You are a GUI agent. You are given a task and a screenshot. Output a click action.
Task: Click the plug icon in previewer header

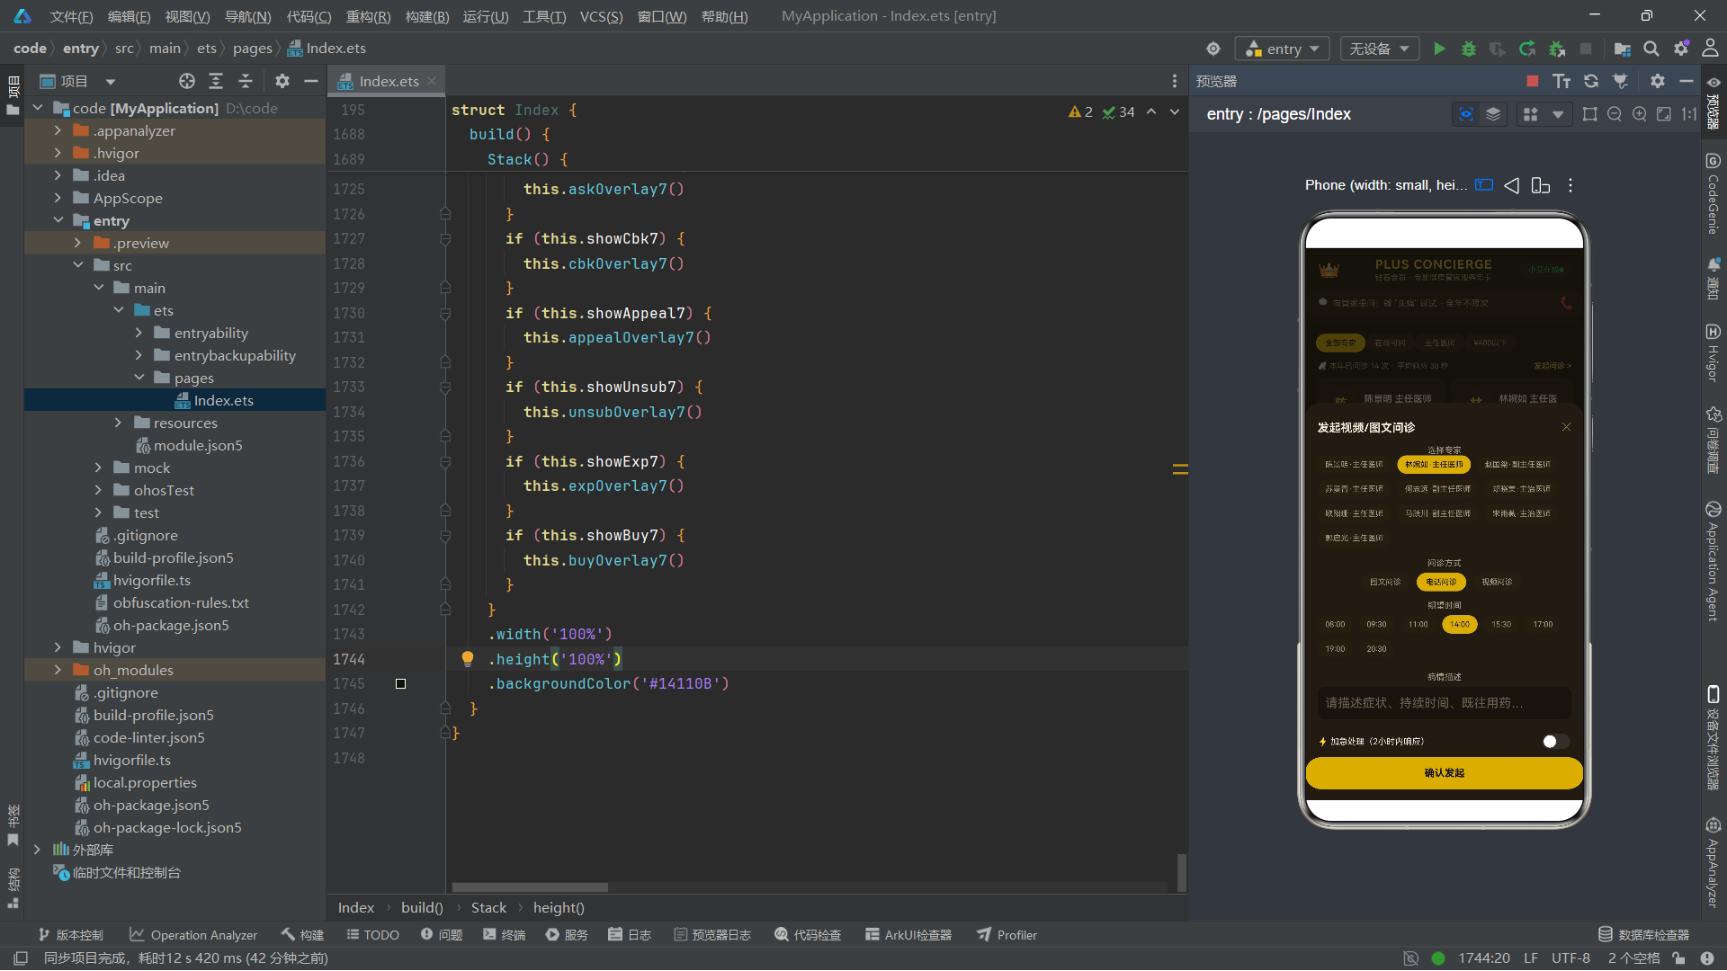pyautogui.click(x=1620, y=81)
